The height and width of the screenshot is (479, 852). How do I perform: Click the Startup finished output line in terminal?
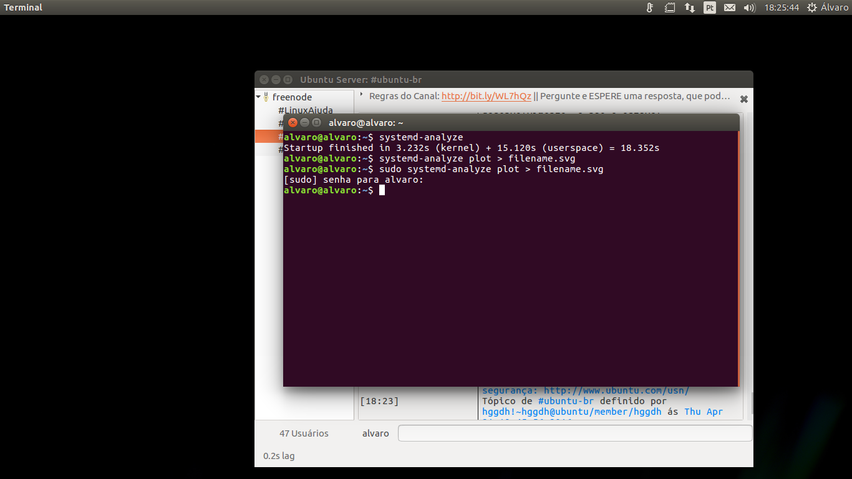[x=472, y=148]
